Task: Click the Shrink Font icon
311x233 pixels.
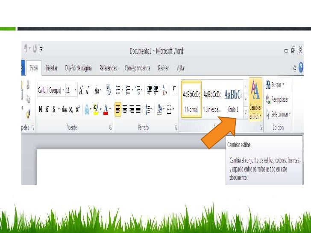Action: (x=88, y=90)
